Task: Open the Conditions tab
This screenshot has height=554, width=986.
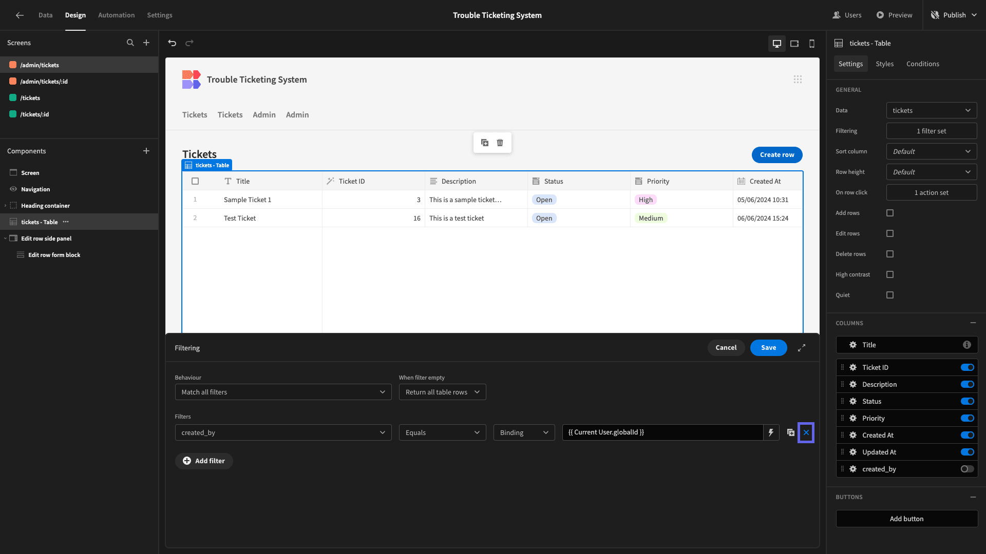Action: coord(922,64)
